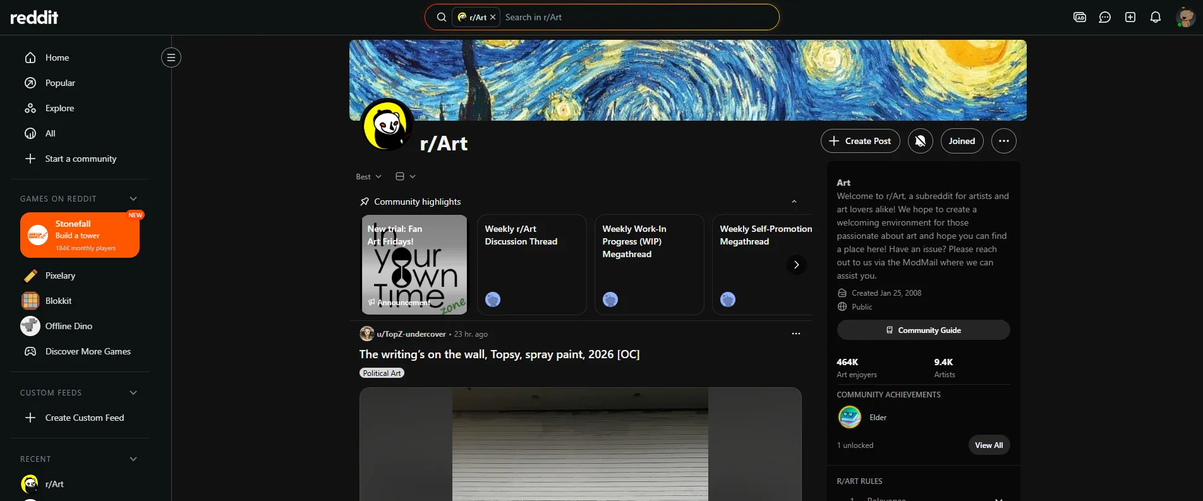Image resolution: width=1203 pixels, height=501 pixels.
Task: Open the Best sort dropdown
Action: click(x=368, y=176)
